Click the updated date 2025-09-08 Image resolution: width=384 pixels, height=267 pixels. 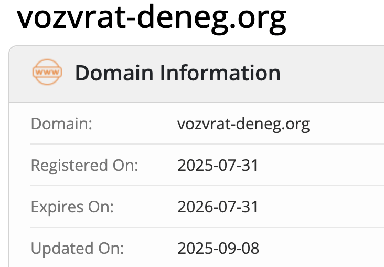click(x=218, y=248)
